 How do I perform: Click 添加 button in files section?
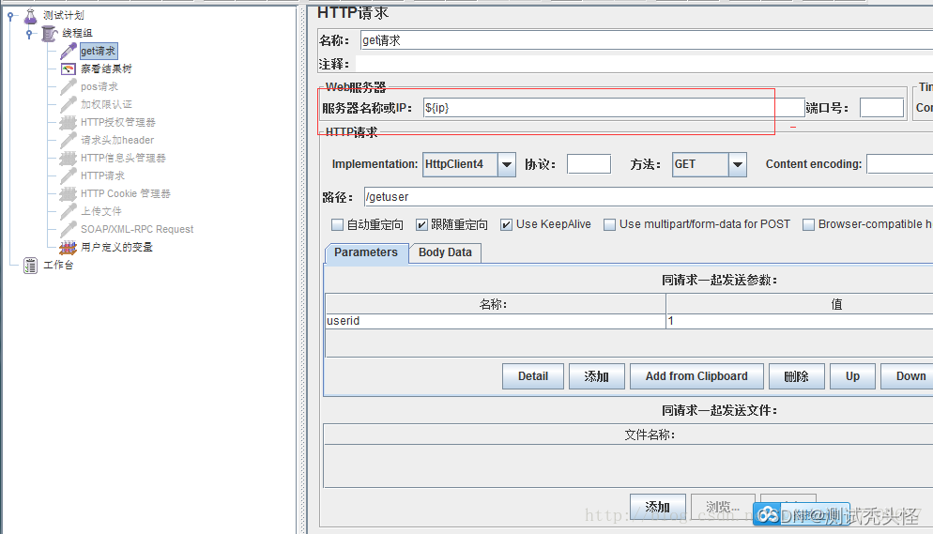pyautogui.click(x=657, y=507)
